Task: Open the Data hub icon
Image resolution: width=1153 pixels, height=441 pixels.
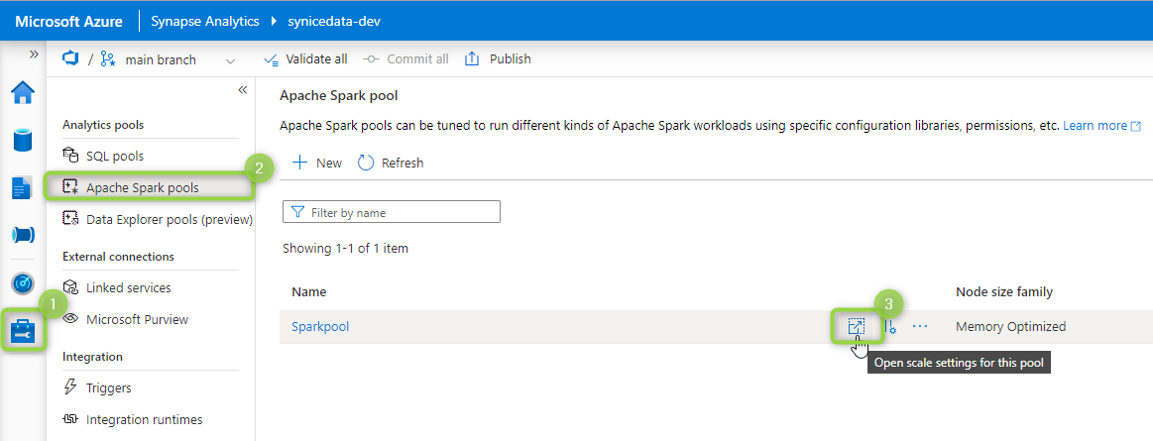Action: click(x=23, y=140)
